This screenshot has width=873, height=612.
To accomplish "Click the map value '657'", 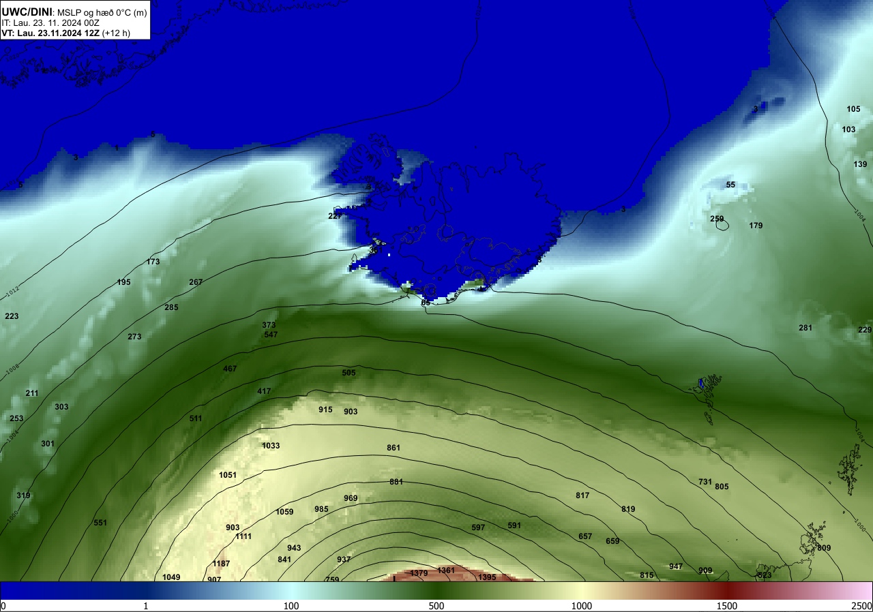I will click(x=585, y=536).
